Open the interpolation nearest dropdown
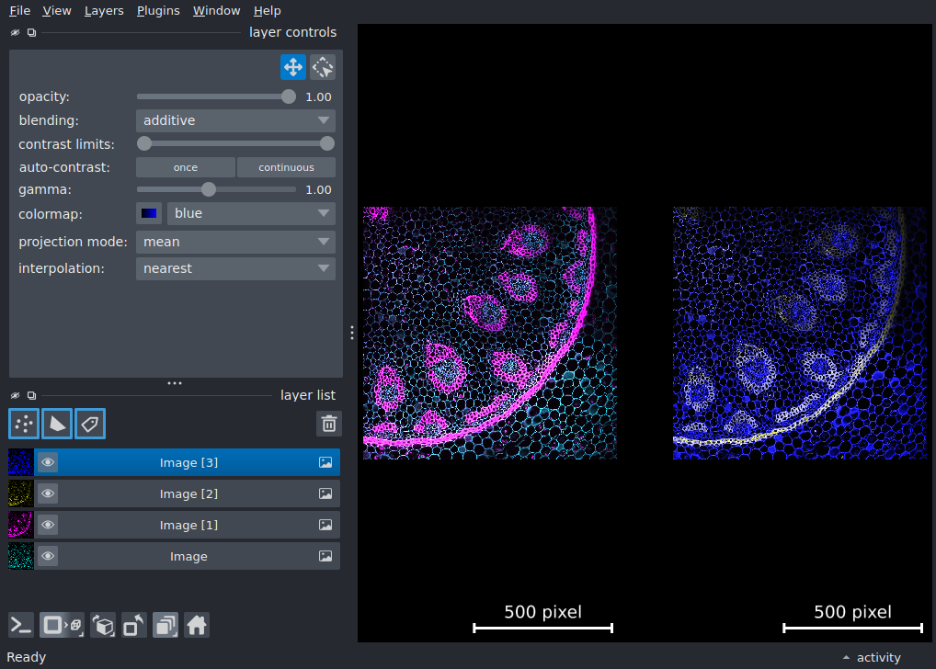Image resolution: width=936 pixels, height=669 pixels. click(235, 268)
